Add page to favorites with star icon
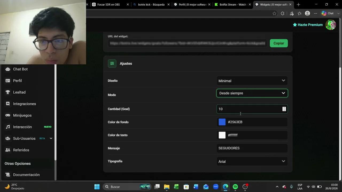 pyautogui.click(x=274, y=13)
